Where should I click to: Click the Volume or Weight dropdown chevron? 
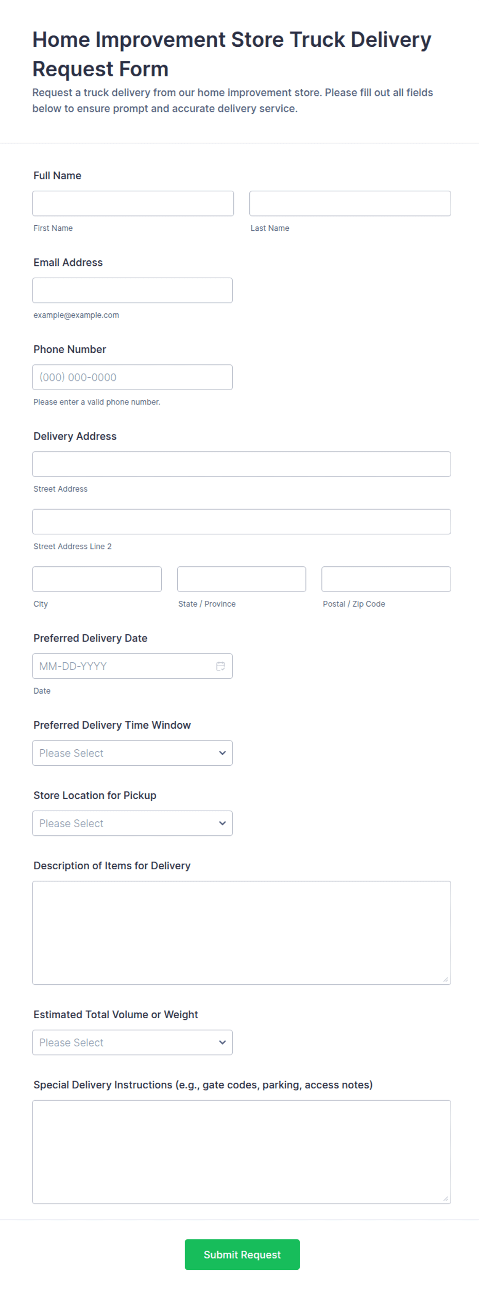(x=223, y=1042)
